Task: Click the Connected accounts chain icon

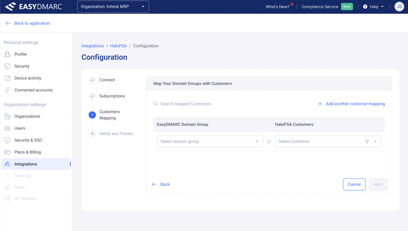Action: point(7,90)
